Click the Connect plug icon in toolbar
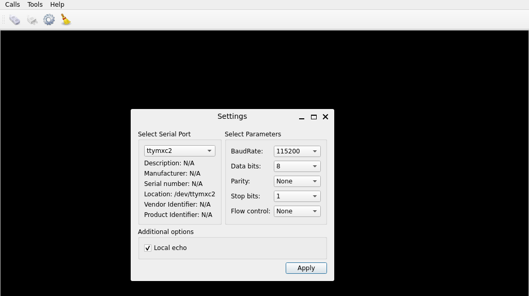 tap(15, 20)
